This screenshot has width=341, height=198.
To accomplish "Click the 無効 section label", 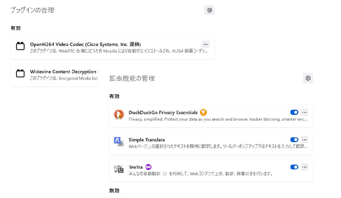I will (x=114, y=191).
